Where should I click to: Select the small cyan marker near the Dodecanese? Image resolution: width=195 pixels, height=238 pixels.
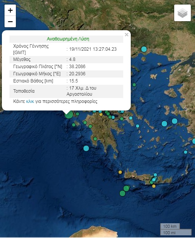(x=186, y=152)
